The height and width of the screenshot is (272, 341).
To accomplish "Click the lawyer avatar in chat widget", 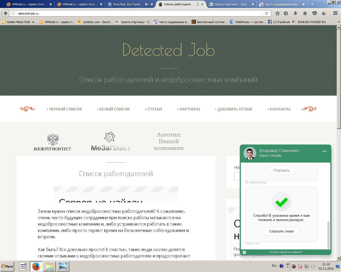I will click(x=250, y=153).
